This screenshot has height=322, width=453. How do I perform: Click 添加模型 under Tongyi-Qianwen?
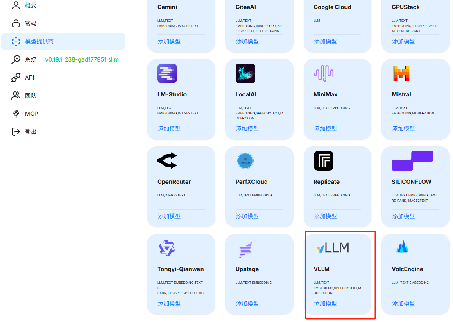[169, 304]
